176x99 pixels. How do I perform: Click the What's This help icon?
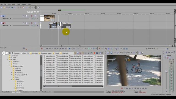[38, 7]
